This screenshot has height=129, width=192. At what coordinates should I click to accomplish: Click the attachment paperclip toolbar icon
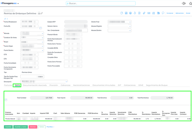coord(144,13)
